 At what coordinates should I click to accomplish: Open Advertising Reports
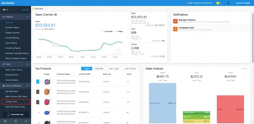tap(13, 48)
